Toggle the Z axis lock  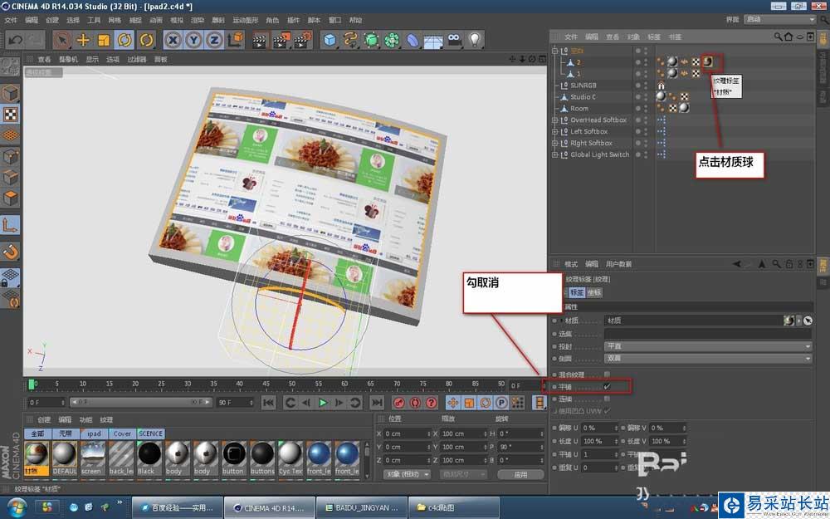click(214, 40)
